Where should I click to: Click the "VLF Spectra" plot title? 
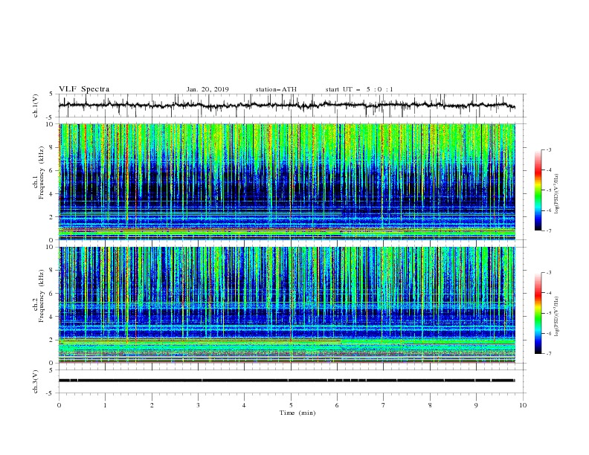pyautogui.click(x=84, y=89)
